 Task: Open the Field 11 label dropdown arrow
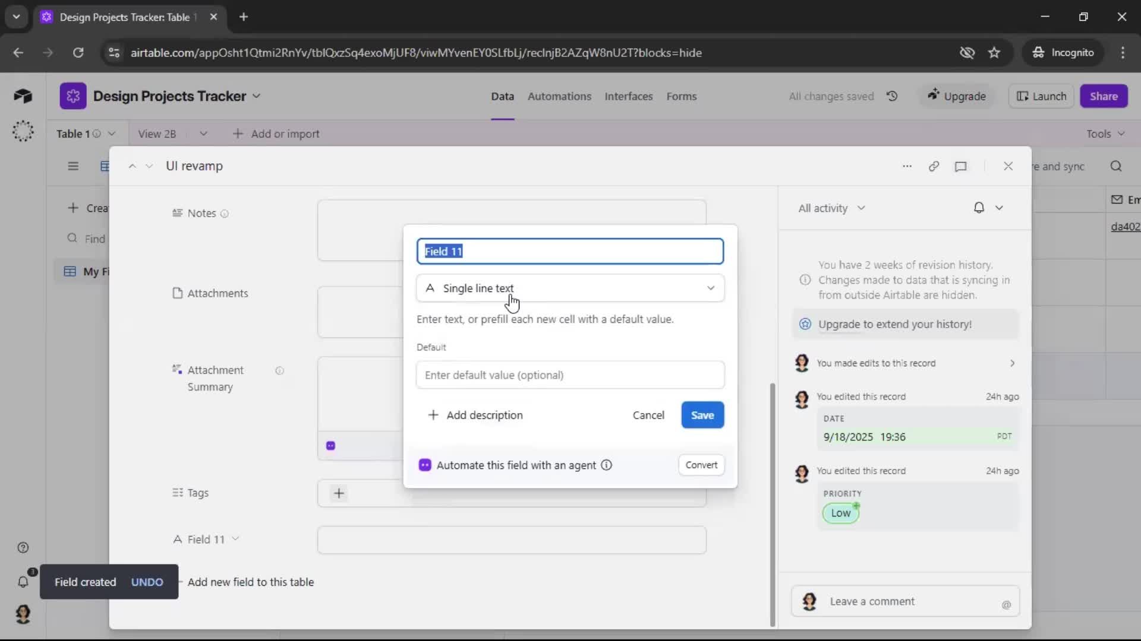235,539
